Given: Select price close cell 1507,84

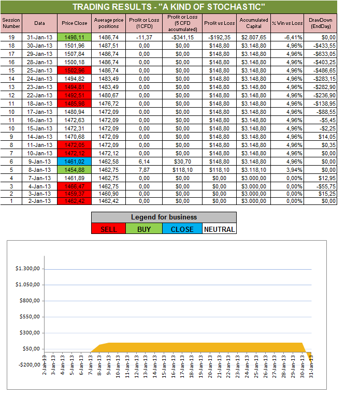Looking at the screenshot, I should (x=74, y=54).
